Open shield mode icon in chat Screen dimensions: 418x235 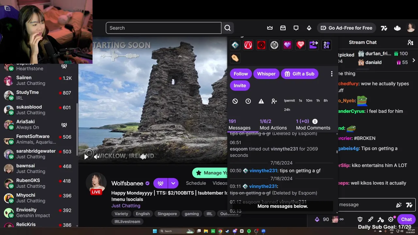pos(360,219)
